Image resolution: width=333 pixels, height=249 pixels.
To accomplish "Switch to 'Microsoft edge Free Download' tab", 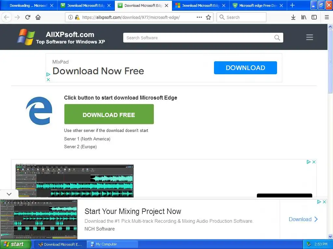I will [x=258, y=6].
